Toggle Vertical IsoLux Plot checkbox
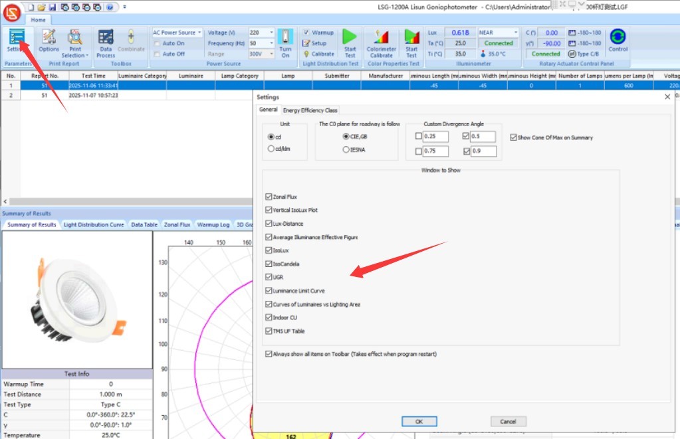680x439 pixels. 269,210
